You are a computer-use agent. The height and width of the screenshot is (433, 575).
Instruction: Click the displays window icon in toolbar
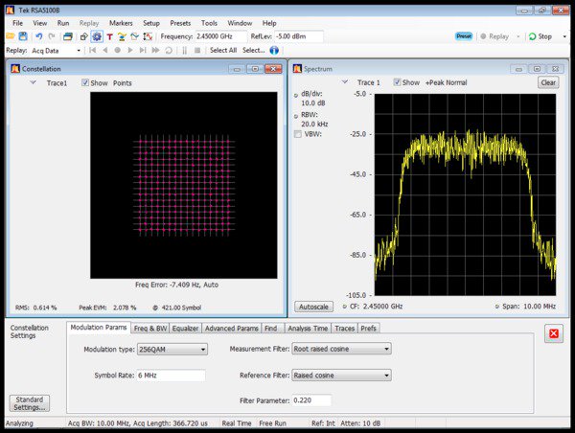click(x=68, y=36)
